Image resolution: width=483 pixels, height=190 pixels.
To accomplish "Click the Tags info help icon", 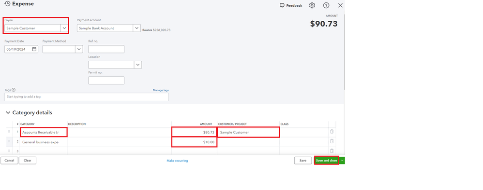I will click(14, 90).
